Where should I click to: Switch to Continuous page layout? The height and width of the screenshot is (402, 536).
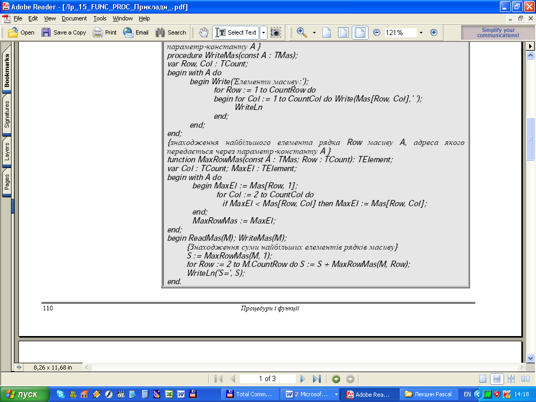(x=497, y=379)
